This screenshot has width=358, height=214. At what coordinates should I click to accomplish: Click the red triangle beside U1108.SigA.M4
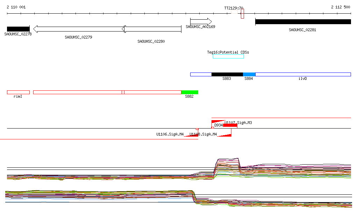[x=224, y=135]
